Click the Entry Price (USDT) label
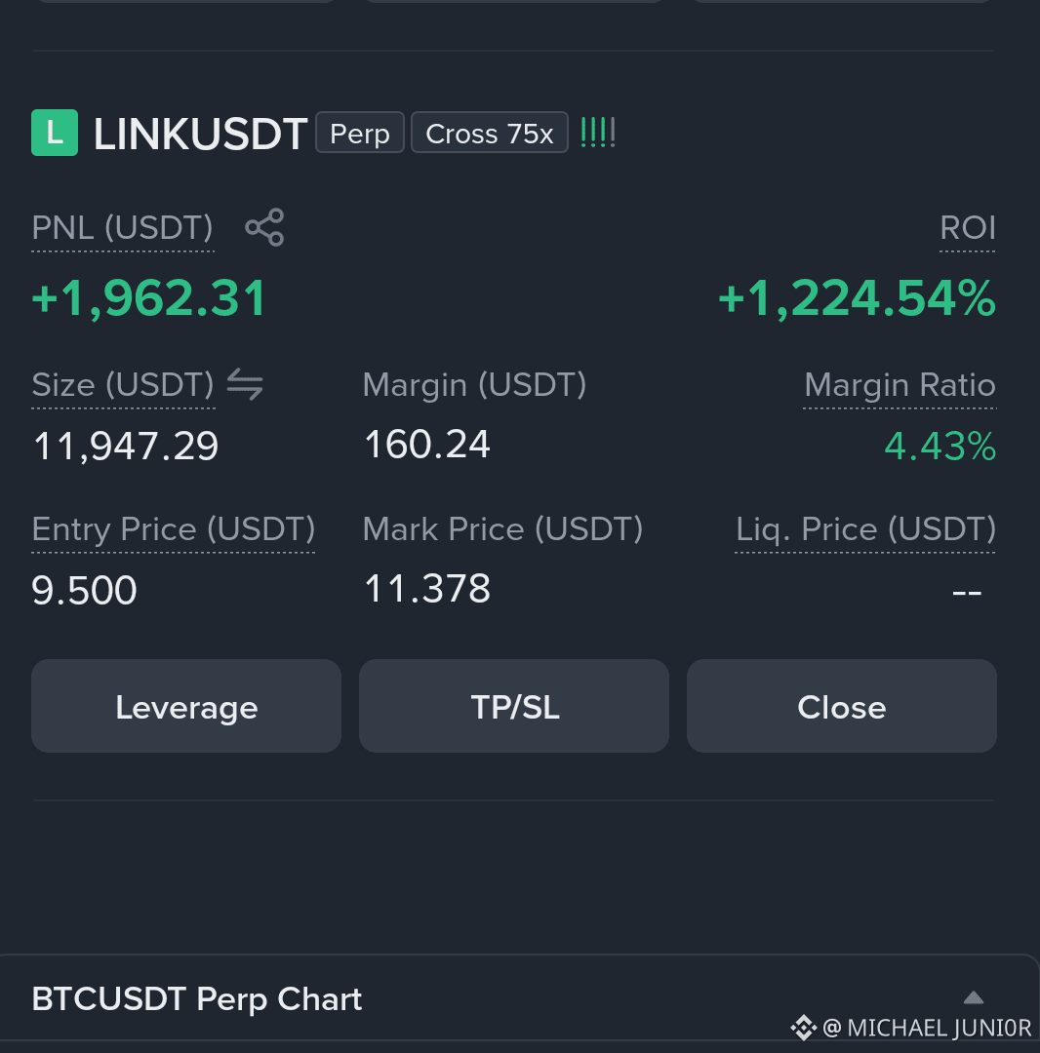Screen dimensions: 1040x1053 pyautogui.click(x=174, y=529)
